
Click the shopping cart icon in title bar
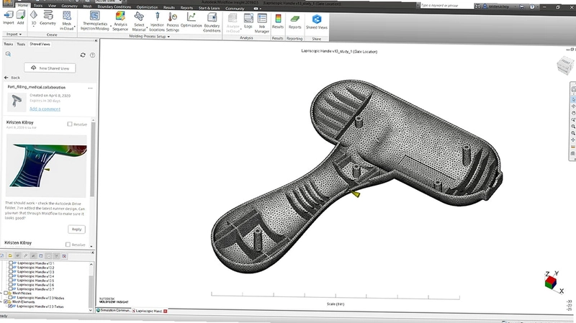tap(521, 6)
